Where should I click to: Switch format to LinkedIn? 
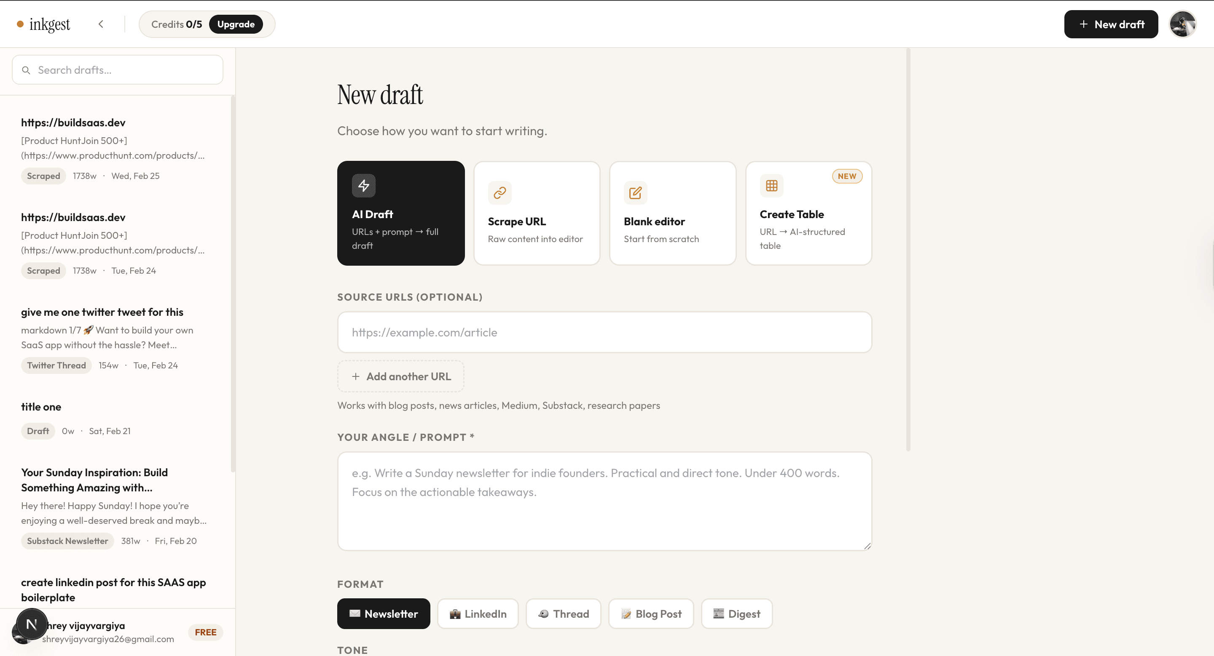pyautogui.click(x=478, y=613)
